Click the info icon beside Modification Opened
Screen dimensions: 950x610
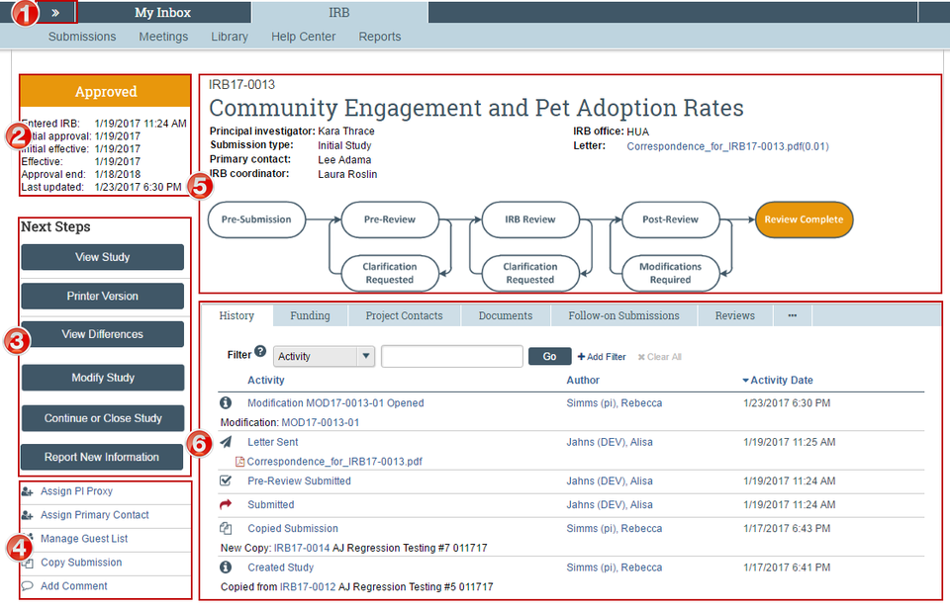(x=226, y=403)
